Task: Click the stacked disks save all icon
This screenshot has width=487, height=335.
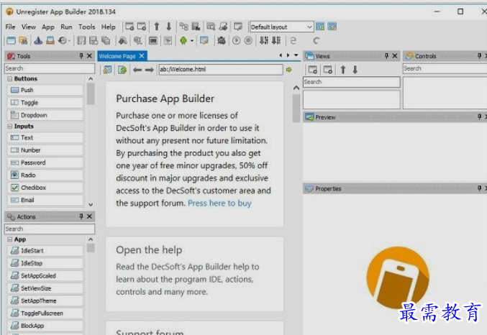Action: point(106,41)
